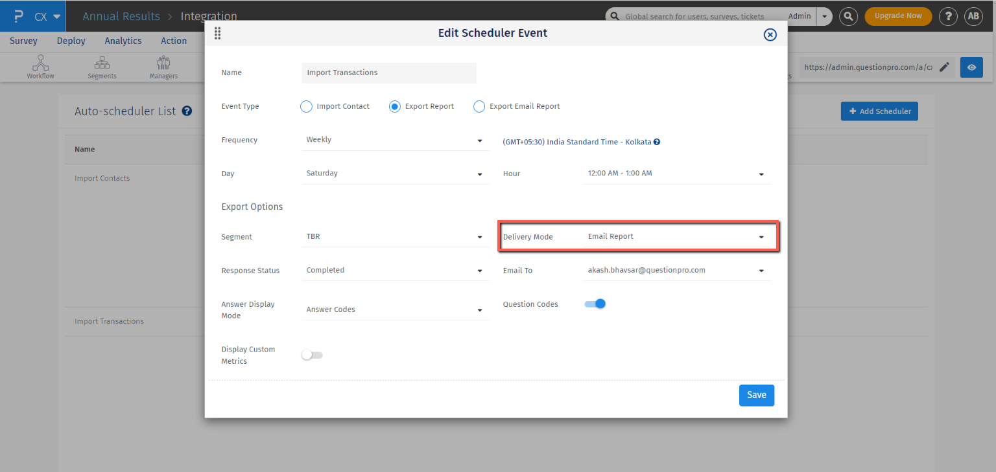Open the Delivery Mode dropdown
996x472 pixels.
click(x=676, y=237)
